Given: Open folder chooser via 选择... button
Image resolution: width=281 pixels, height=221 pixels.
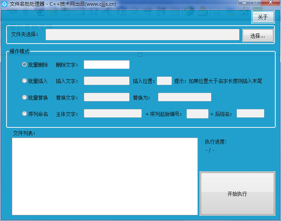Looking at the screenshot, I should click(258, 36).
